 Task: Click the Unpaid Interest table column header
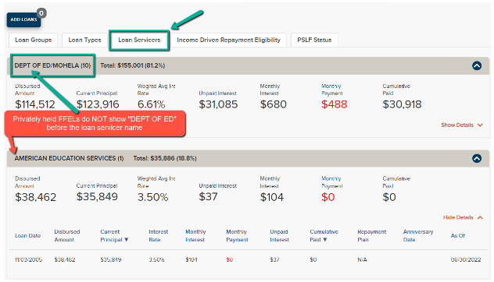(x=279, y=235)
